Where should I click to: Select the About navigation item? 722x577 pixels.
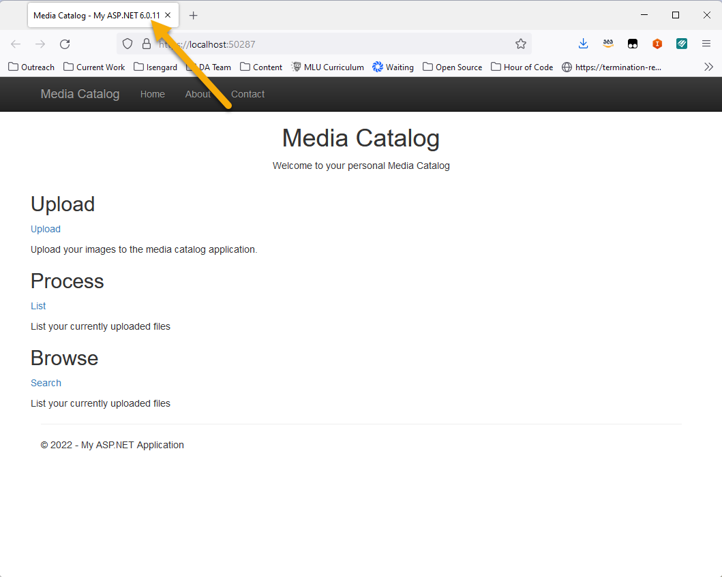tap(198, 94)
